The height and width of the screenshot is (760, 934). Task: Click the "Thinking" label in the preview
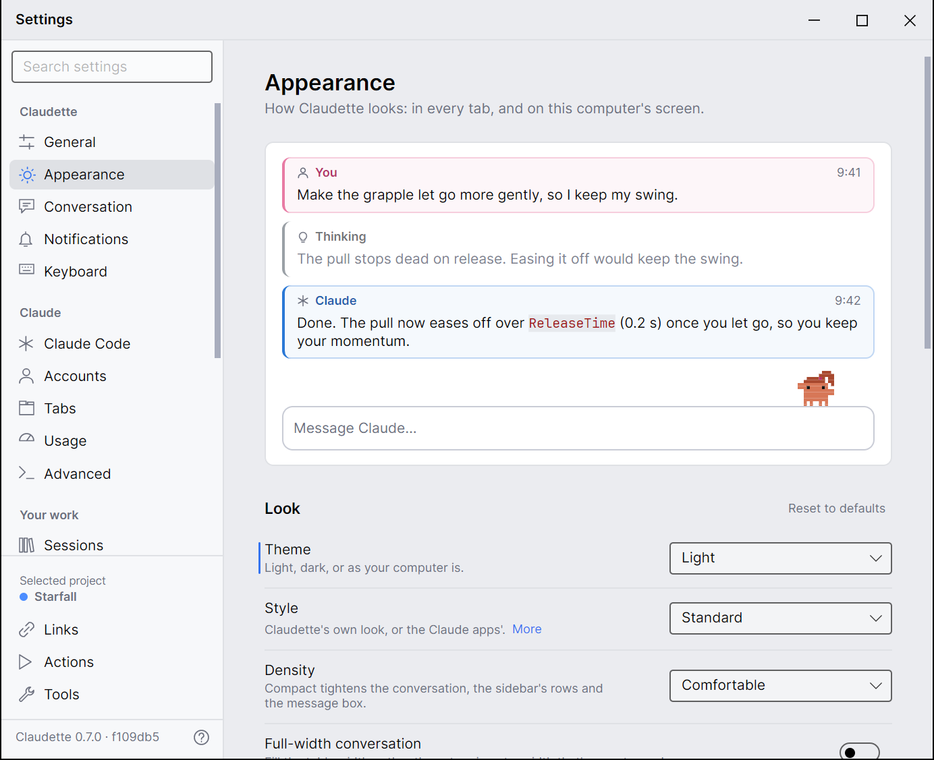341,237
